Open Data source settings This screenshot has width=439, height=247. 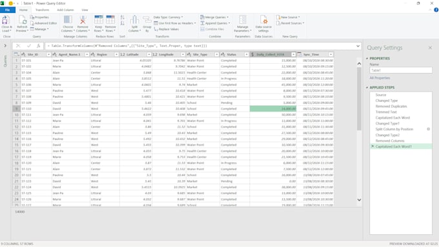tap(263, 23)
